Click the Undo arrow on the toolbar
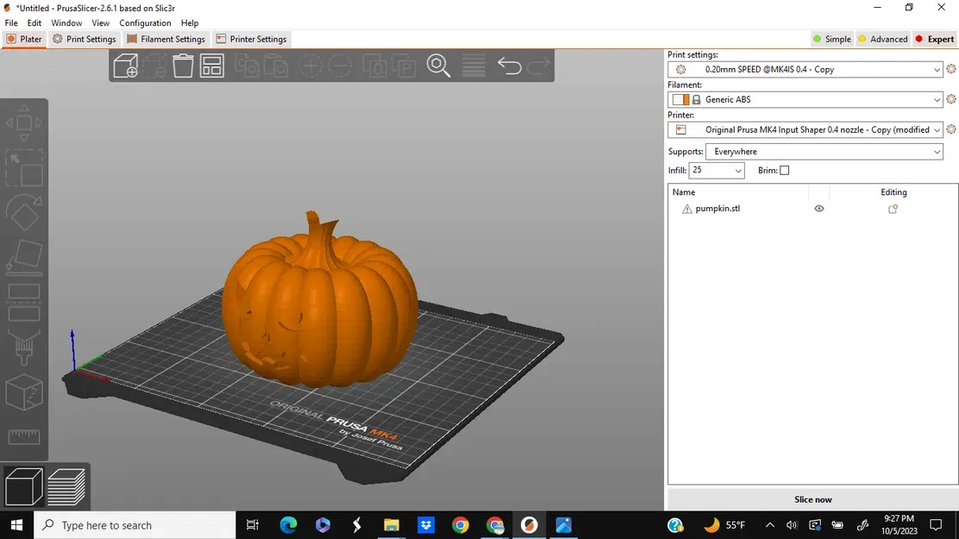 [508, 65]
